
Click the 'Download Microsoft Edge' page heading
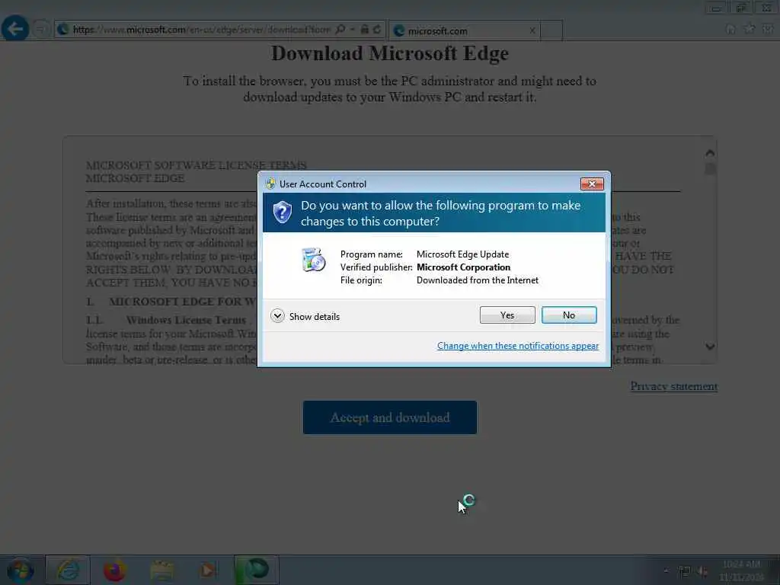coord(389,53)
